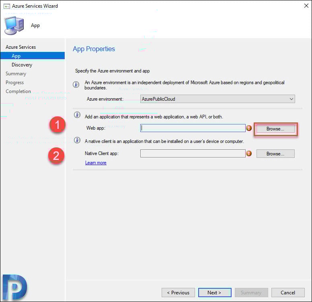Image resolution: width=312 pixels, height=302 pixels.
Task: Select Azure Services in the wizard sidebar
Action: (x=21, y=47)
